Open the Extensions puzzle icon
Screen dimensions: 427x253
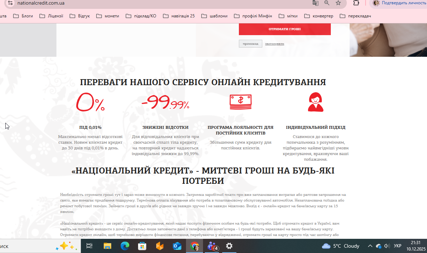(356, 3)
